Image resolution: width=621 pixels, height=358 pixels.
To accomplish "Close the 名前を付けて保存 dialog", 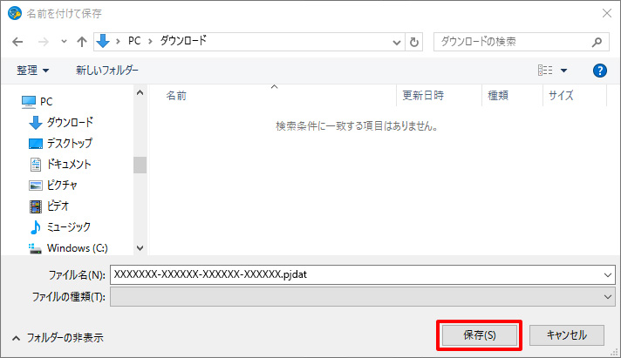I will click(606, 13).
